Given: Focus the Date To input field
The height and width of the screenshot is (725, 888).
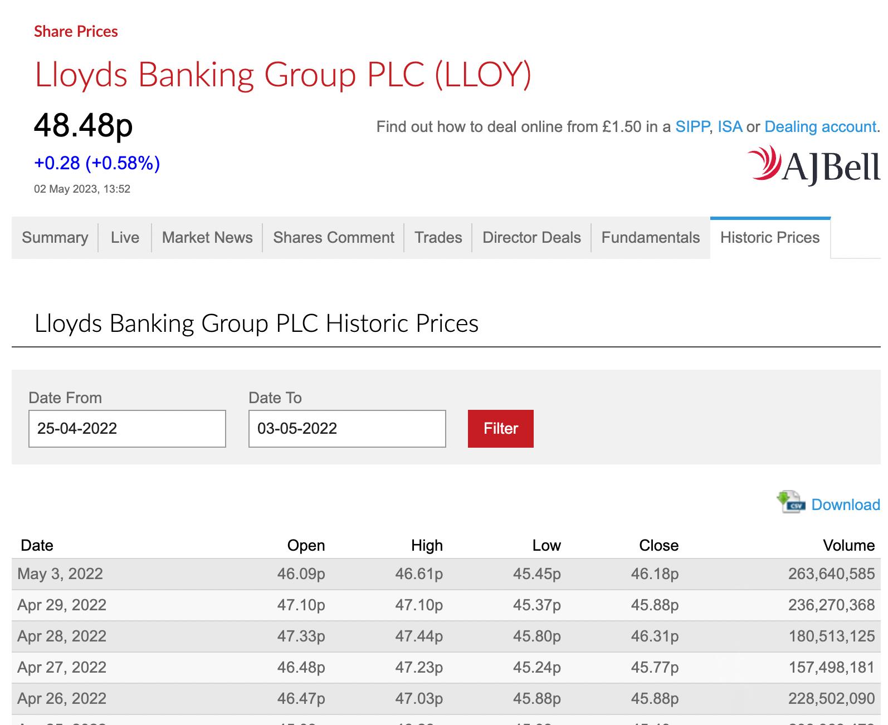Looking at the screenshot, I should [x=347, y=429].
